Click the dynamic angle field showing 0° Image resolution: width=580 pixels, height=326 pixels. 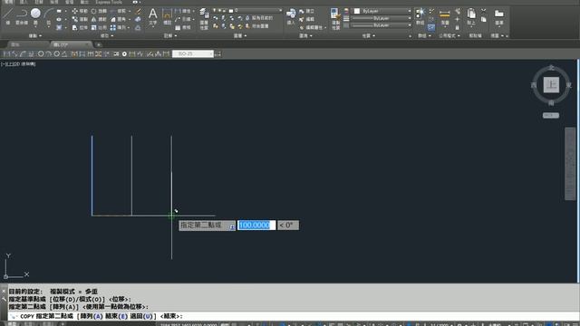(x=288, y=225)
